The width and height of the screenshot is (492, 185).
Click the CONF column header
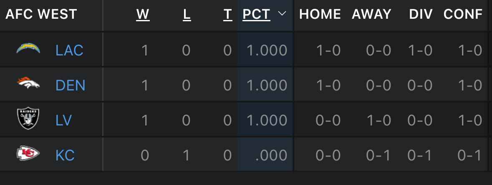point(463,14)
